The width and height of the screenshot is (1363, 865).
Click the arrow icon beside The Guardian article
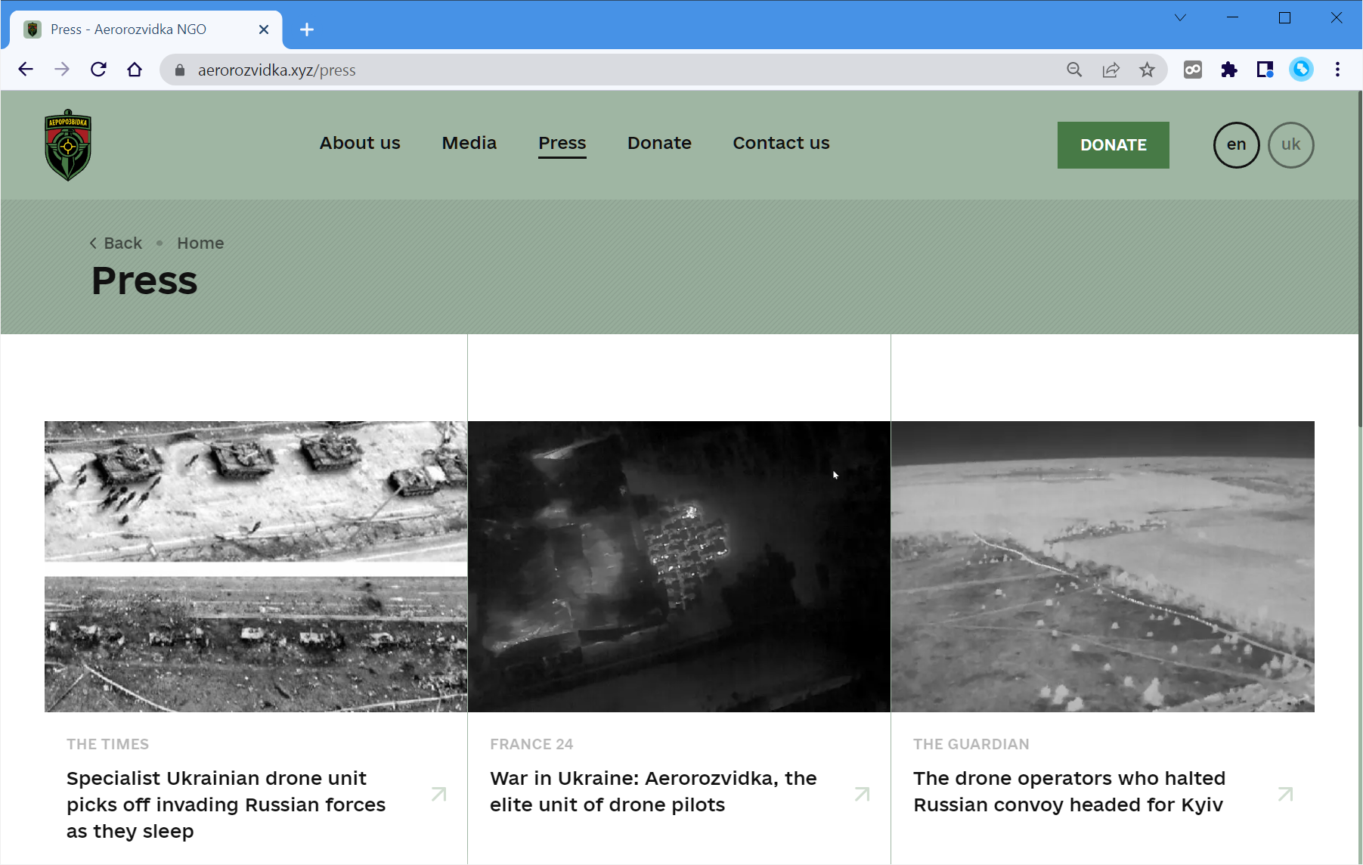coord(1285,794)
